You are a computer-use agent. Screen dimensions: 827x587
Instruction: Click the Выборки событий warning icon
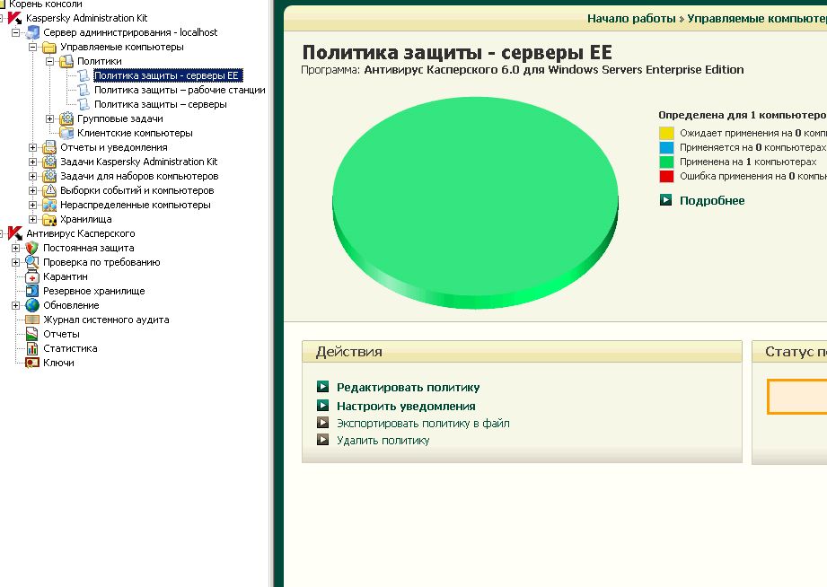coord(49,190)
